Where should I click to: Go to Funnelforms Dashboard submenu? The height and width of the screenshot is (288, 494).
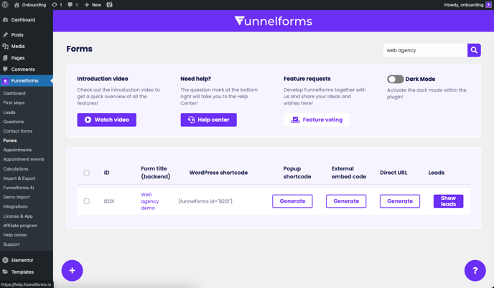[x=14, y=93]
